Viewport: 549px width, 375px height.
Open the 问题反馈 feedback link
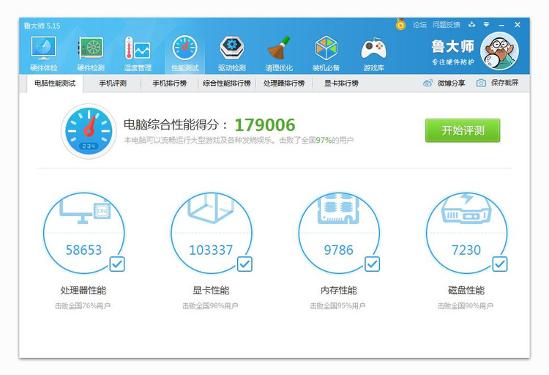click(446, 24)
